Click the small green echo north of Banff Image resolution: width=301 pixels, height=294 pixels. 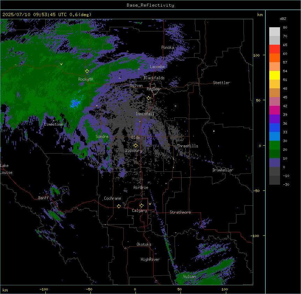(55, 191)
